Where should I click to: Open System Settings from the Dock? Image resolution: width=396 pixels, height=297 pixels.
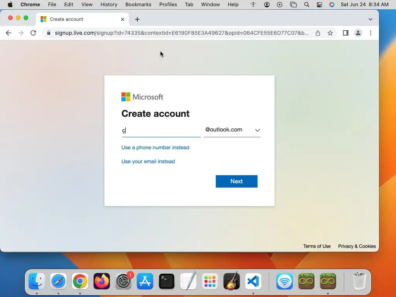click(x=123, y=281)
